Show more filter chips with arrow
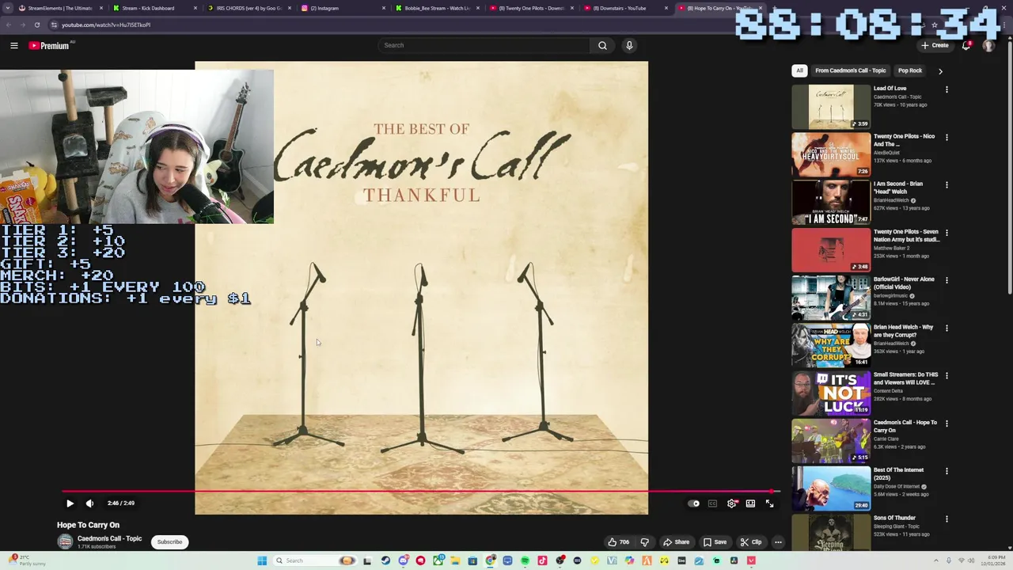The width and height of the screenshot is (1013, 570). click(940, 70)
